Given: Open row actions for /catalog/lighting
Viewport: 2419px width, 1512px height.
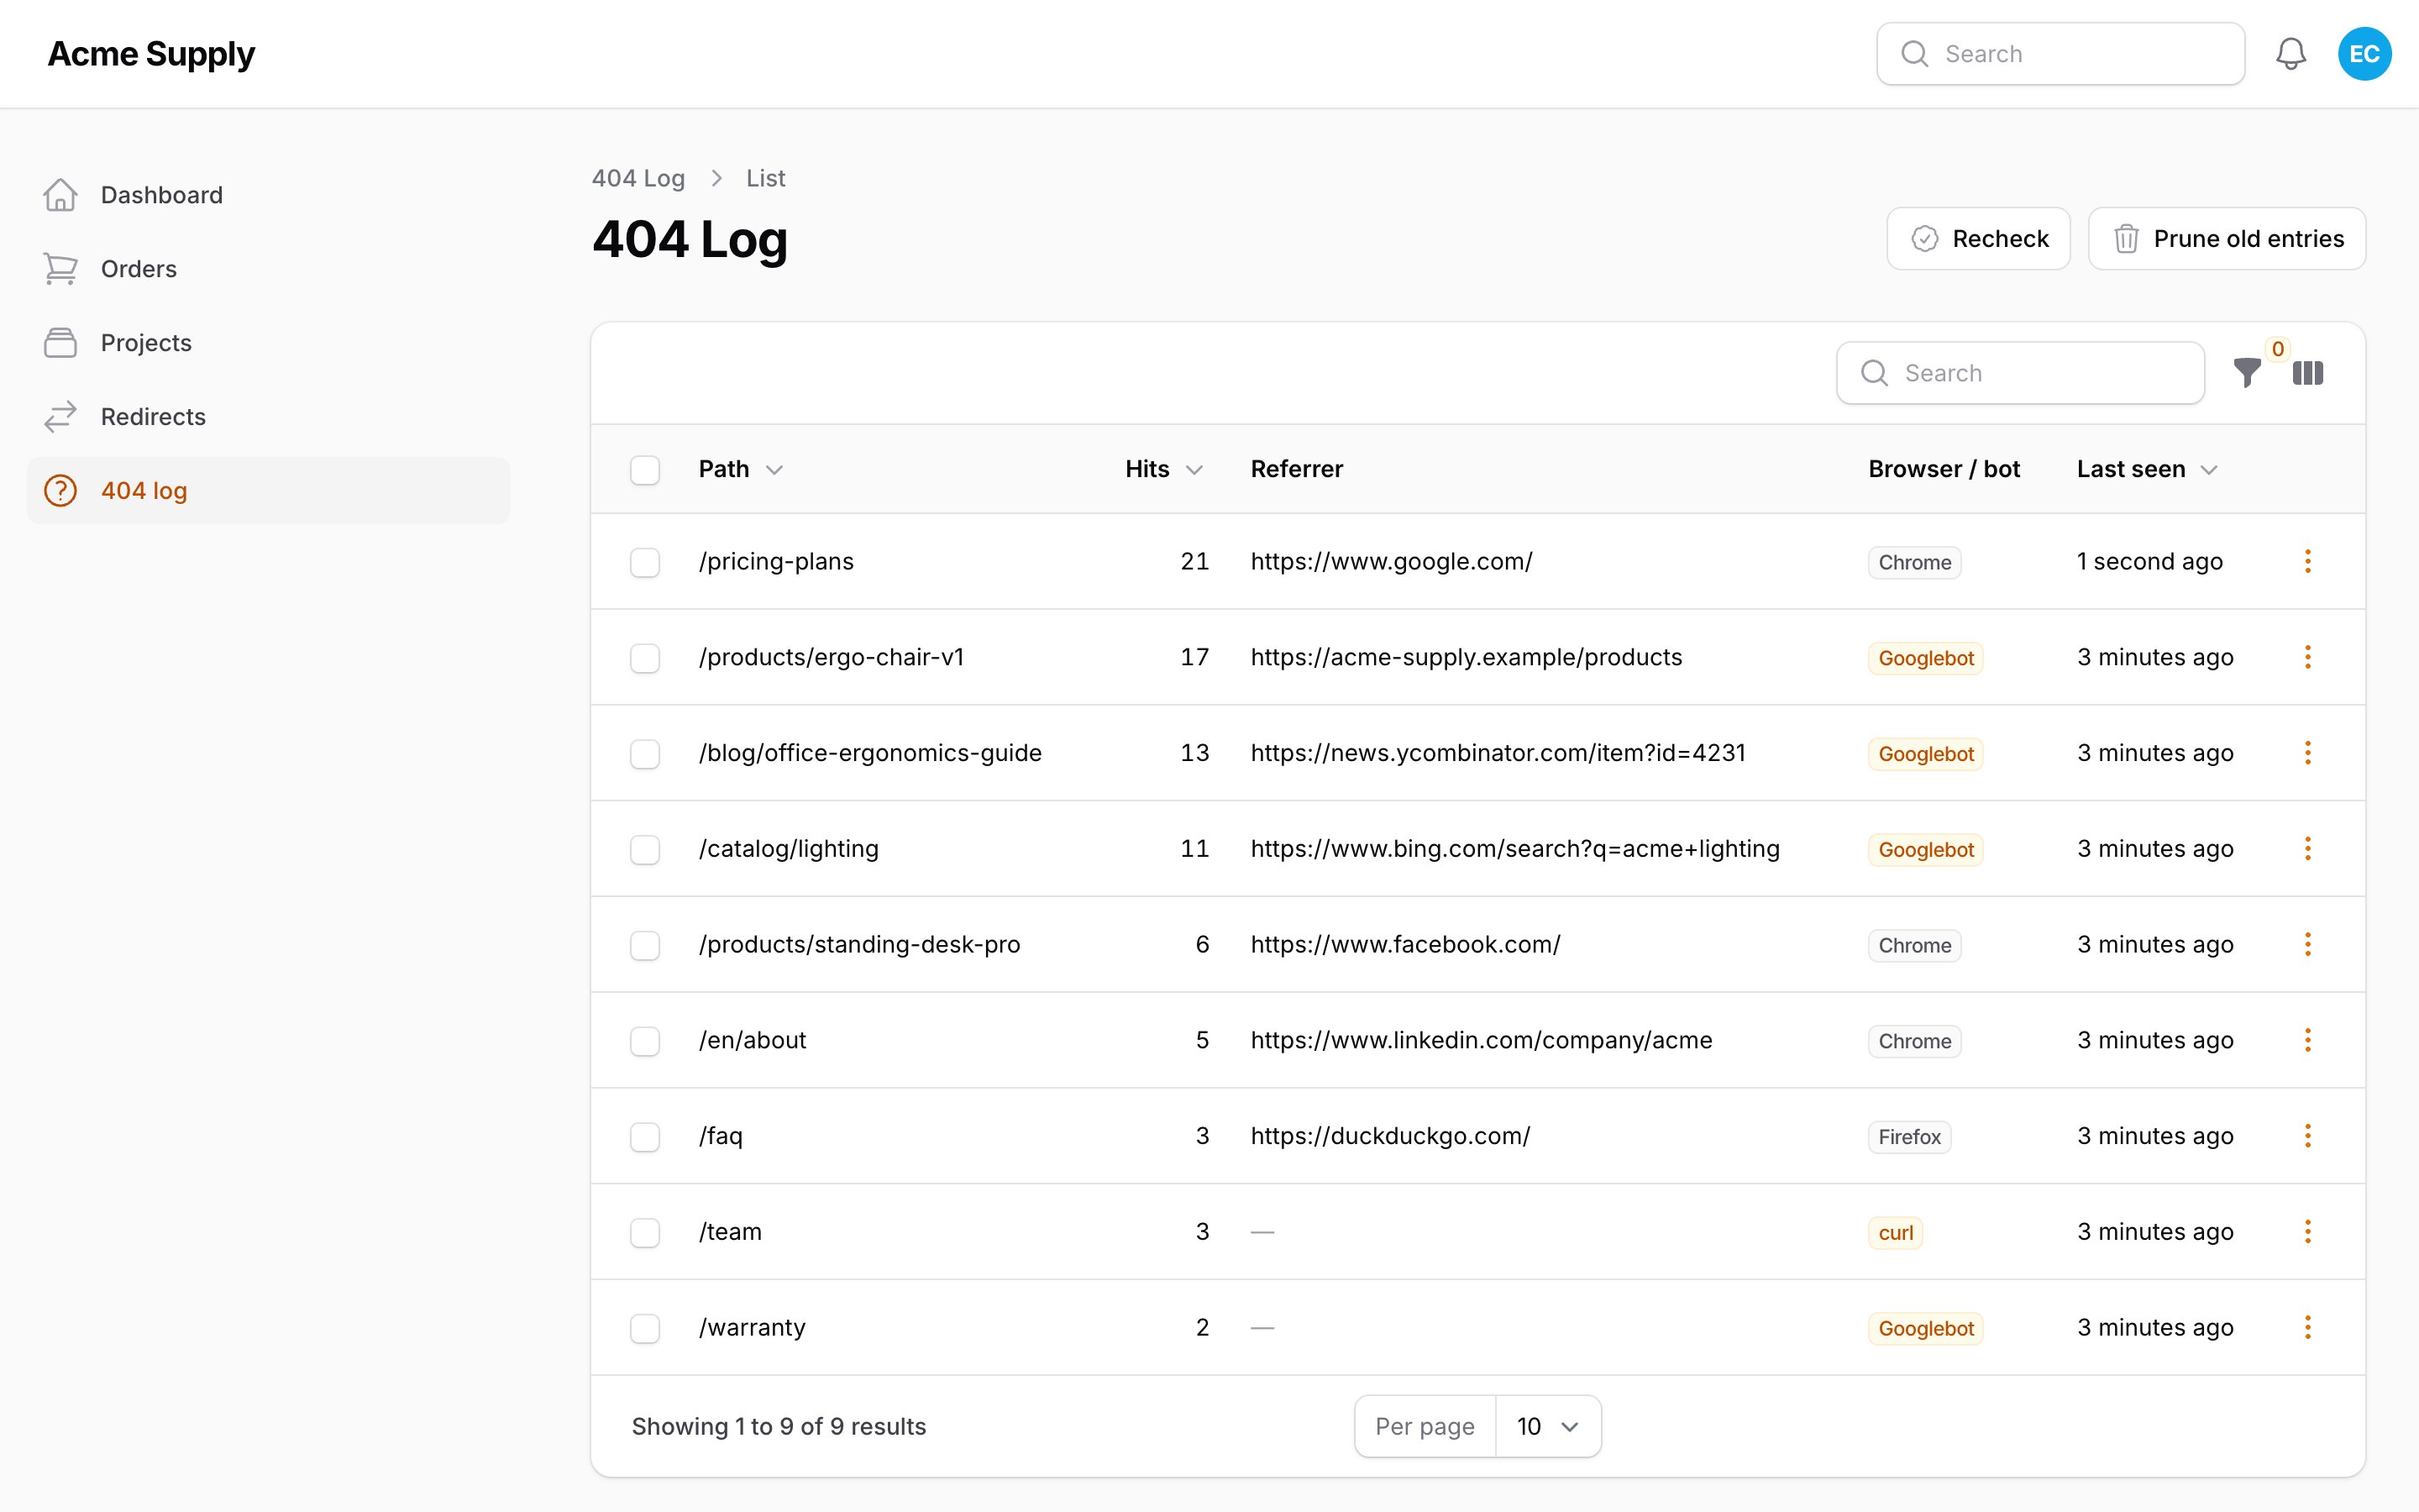Looking at the screenshot, I should [x=2308, y=849].
